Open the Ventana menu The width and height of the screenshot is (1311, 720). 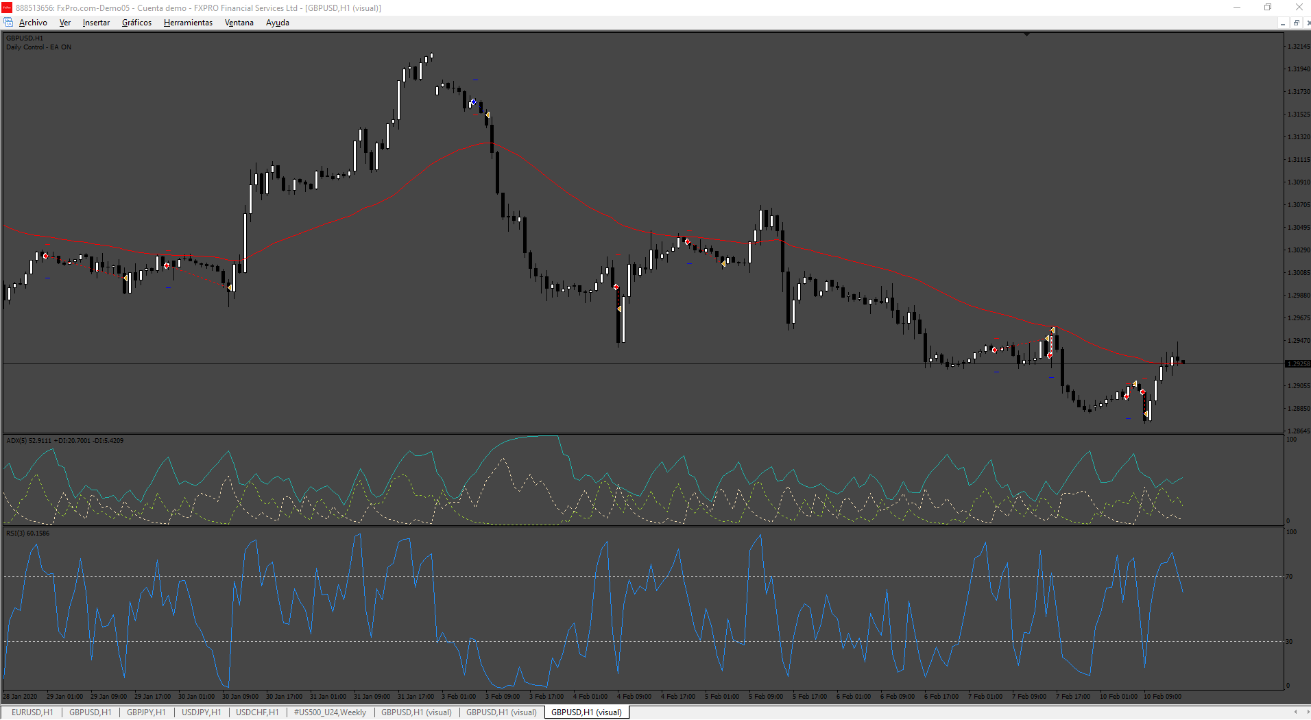coord(239,23)
